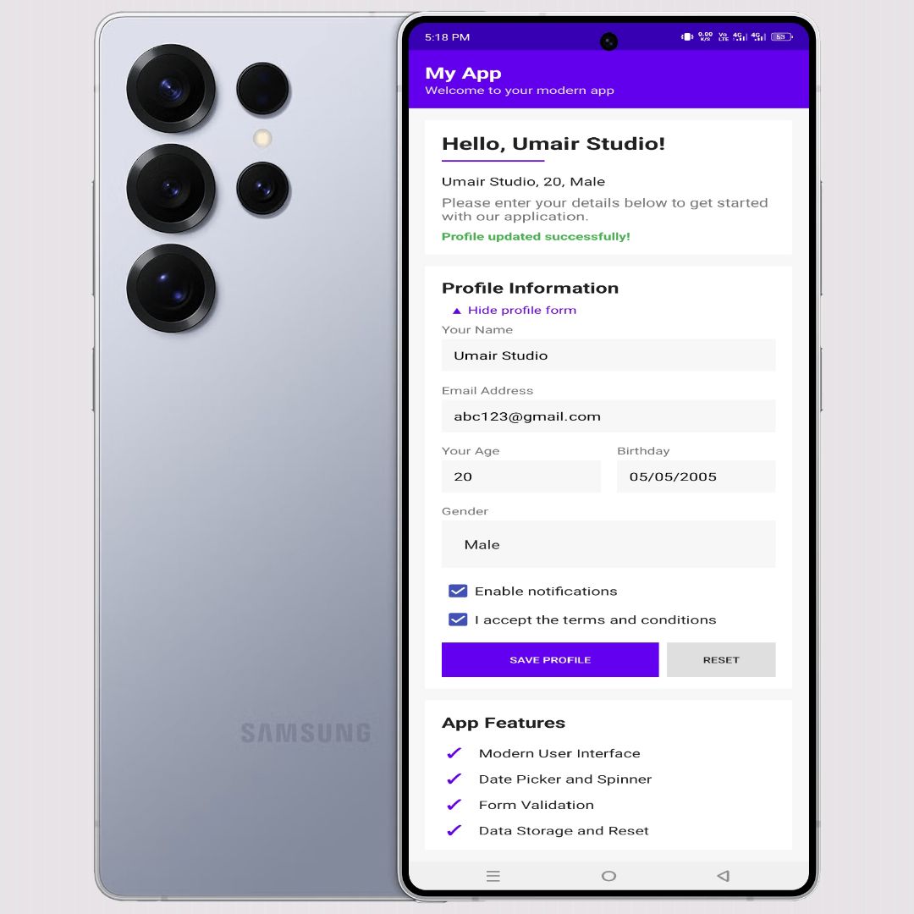914x914 pixels.
Task: Click the RESET button
Action: pyautogui.click(x=721, y=660)
